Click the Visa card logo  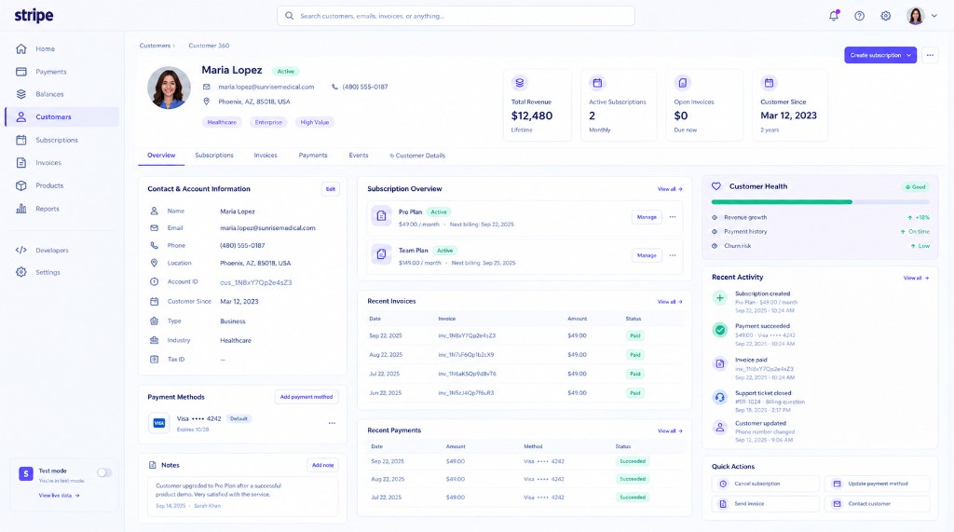(x=158, y=423)
